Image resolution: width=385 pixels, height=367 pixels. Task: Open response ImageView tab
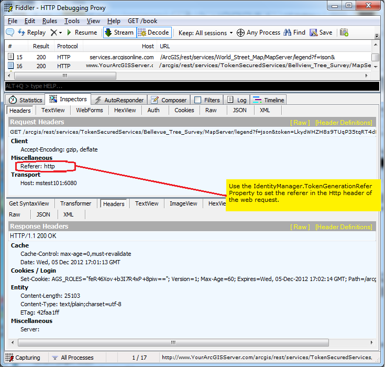tap(183, 203)
